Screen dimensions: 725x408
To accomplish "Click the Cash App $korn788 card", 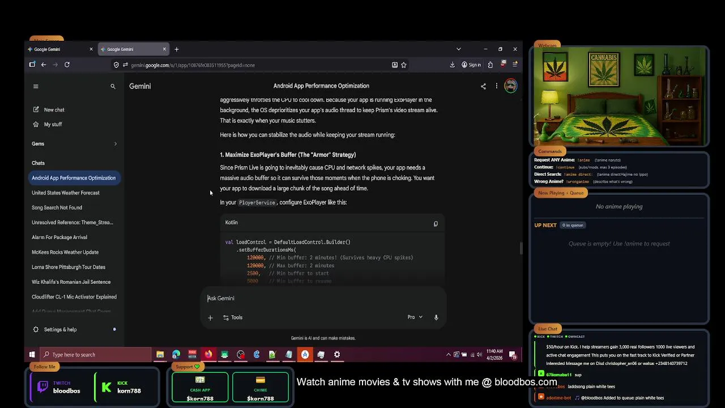I will [x=200, y=387].
